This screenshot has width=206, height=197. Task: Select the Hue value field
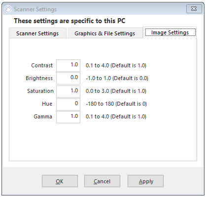(68, 104)
